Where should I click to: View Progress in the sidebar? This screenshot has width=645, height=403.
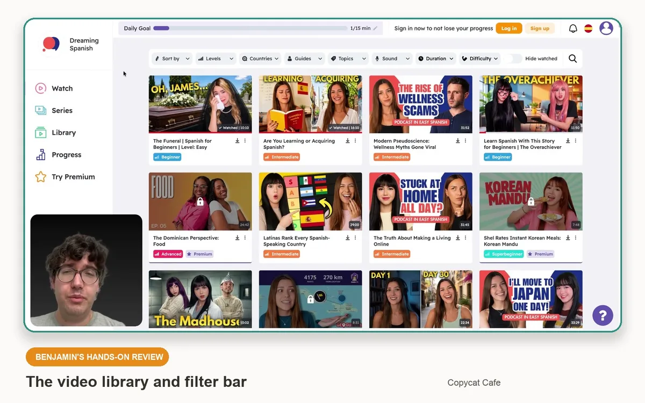coord(58,155)
